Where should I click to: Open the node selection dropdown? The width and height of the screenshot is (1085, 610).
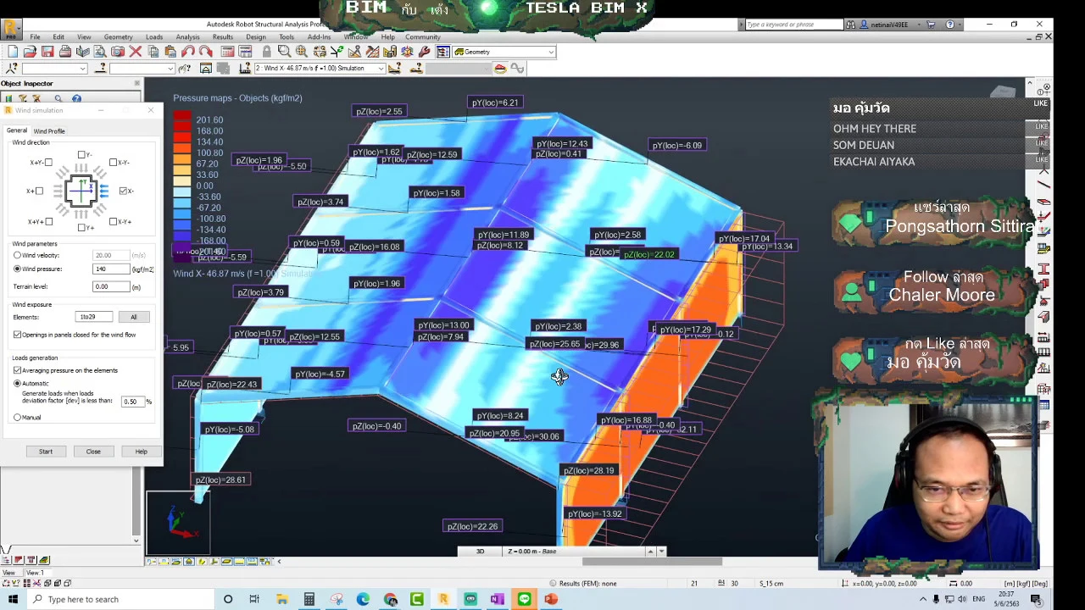(82, 69)
